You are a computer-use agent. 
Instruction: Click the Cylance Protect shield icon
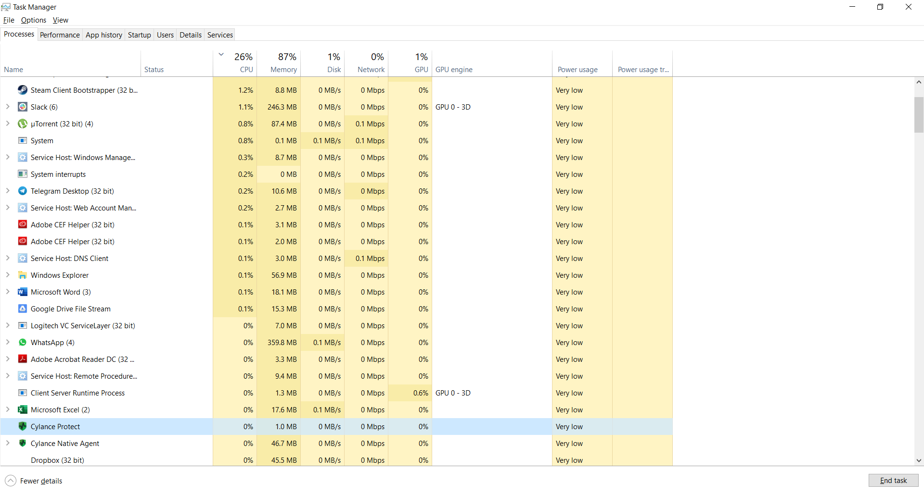pyautogui.click(x=23, y=426)
